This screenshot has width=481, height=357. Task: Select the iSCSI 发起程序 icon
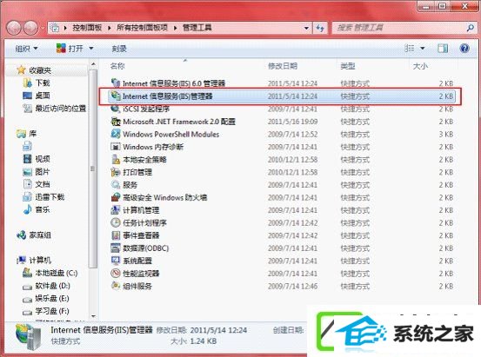click(x=116, y=109)
